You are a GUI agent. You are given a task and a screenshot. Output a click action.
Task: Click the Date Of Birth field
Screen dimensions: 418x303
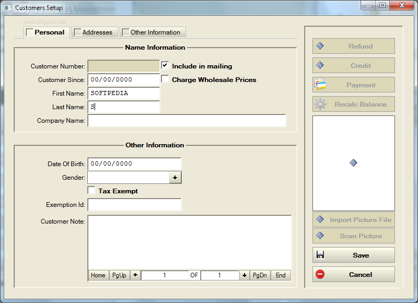[134, 164]
